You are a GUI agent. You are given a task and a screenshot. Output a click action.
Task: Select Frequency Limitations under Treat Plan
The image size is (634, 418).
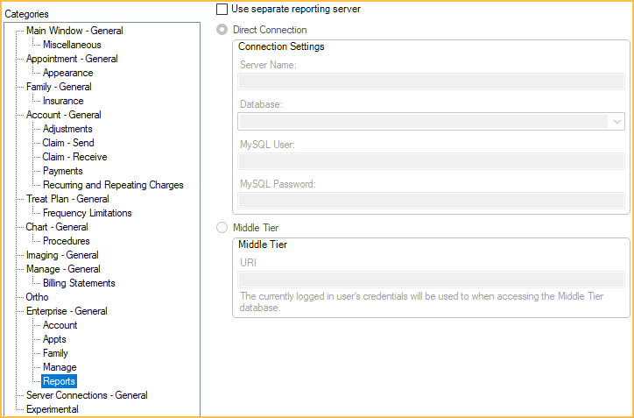tap(88, 213)
